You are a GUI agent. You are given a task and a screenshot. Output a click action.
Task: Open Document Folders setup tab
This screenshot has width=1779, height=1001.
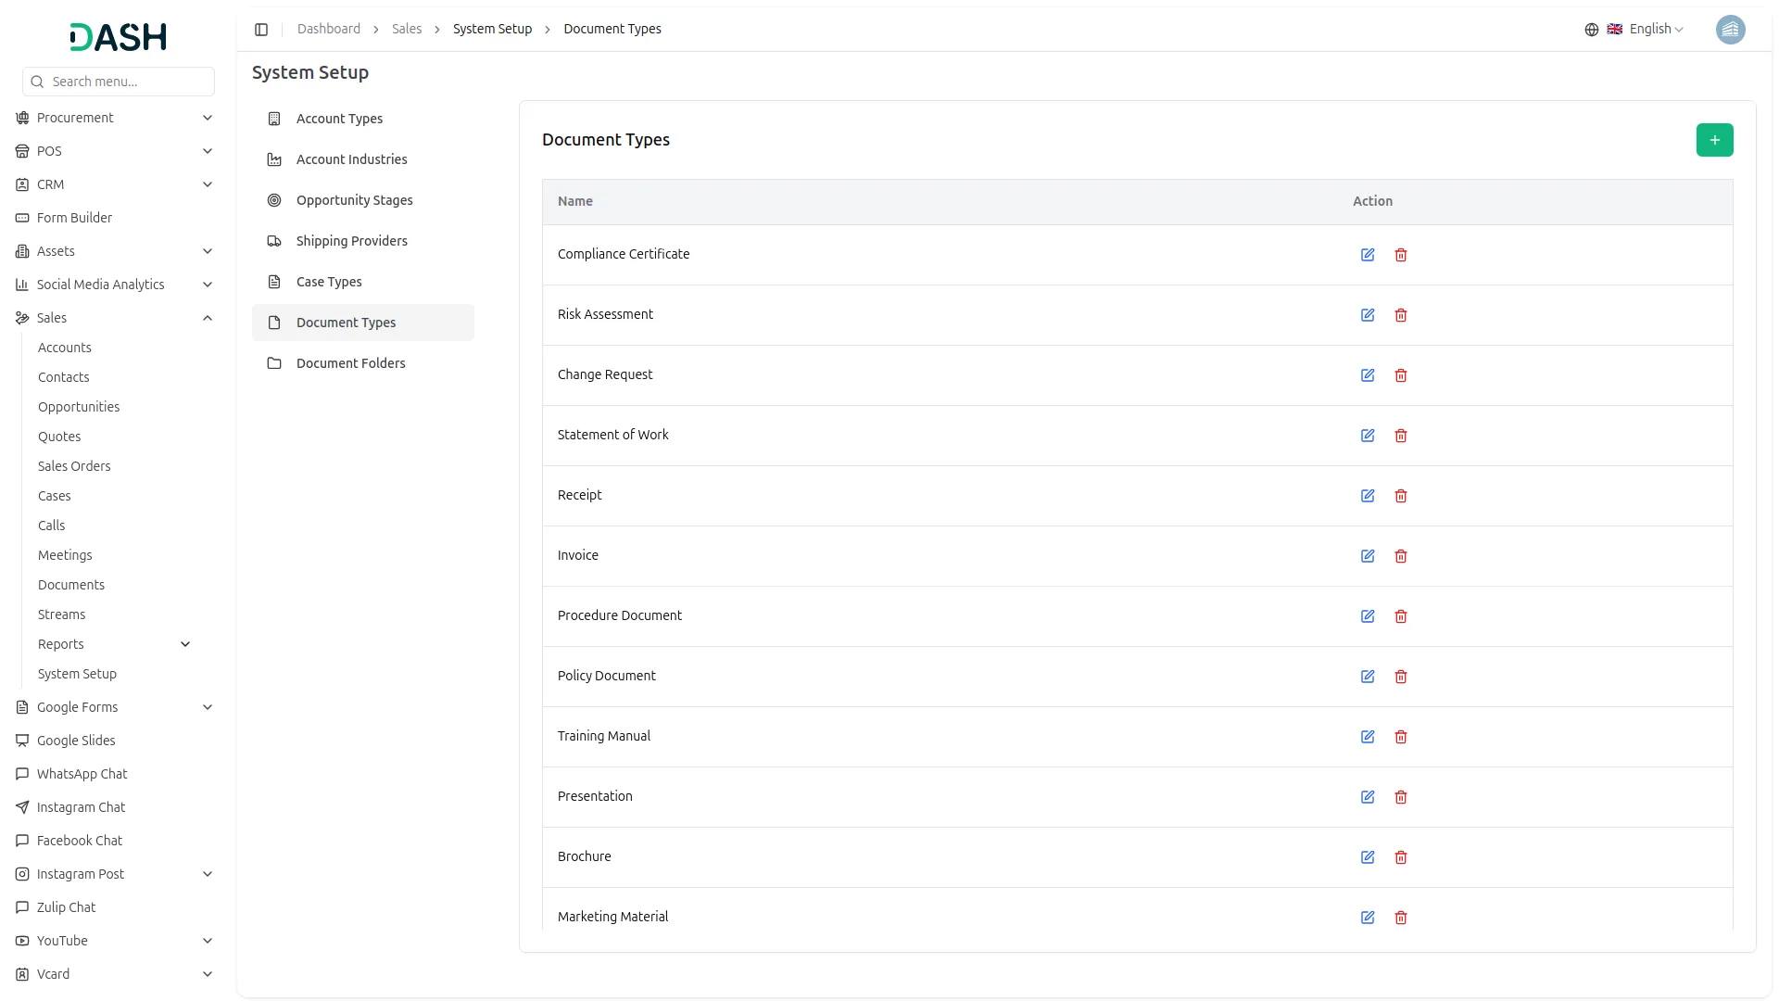350,363
